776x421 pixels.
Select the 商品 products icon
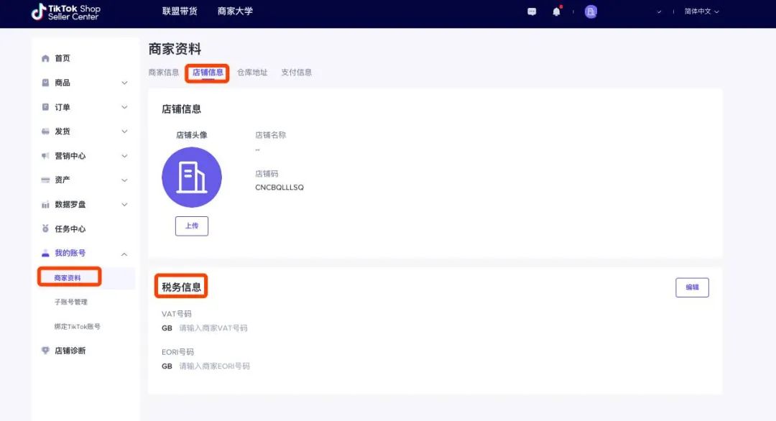(x=45, y=83)
